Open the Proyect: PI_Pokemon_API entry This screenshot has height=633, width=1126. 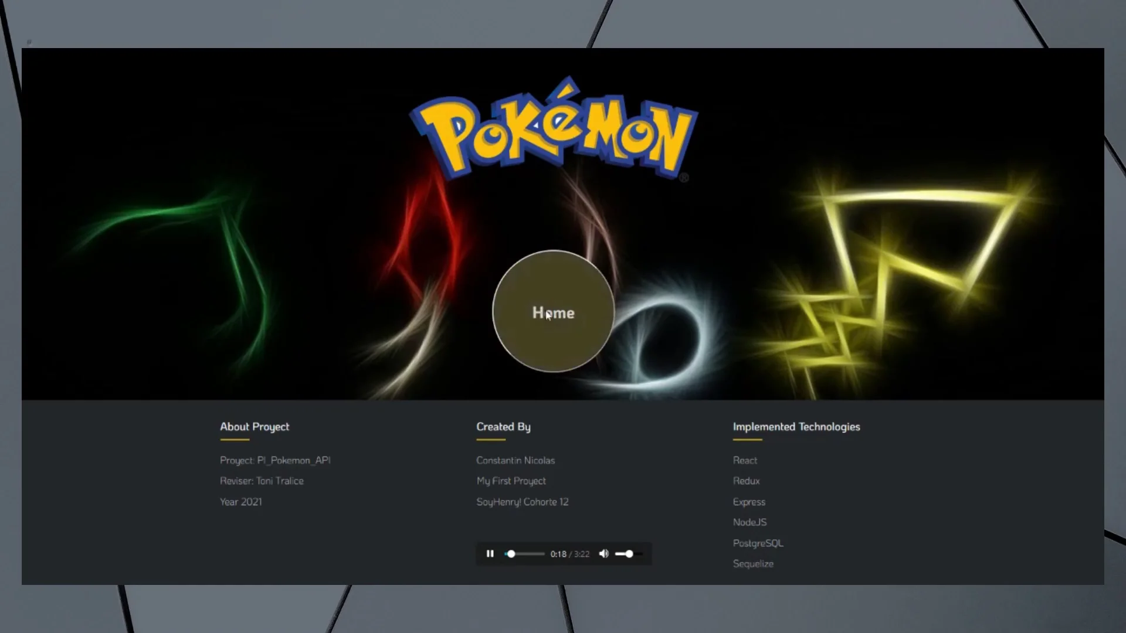275,460
